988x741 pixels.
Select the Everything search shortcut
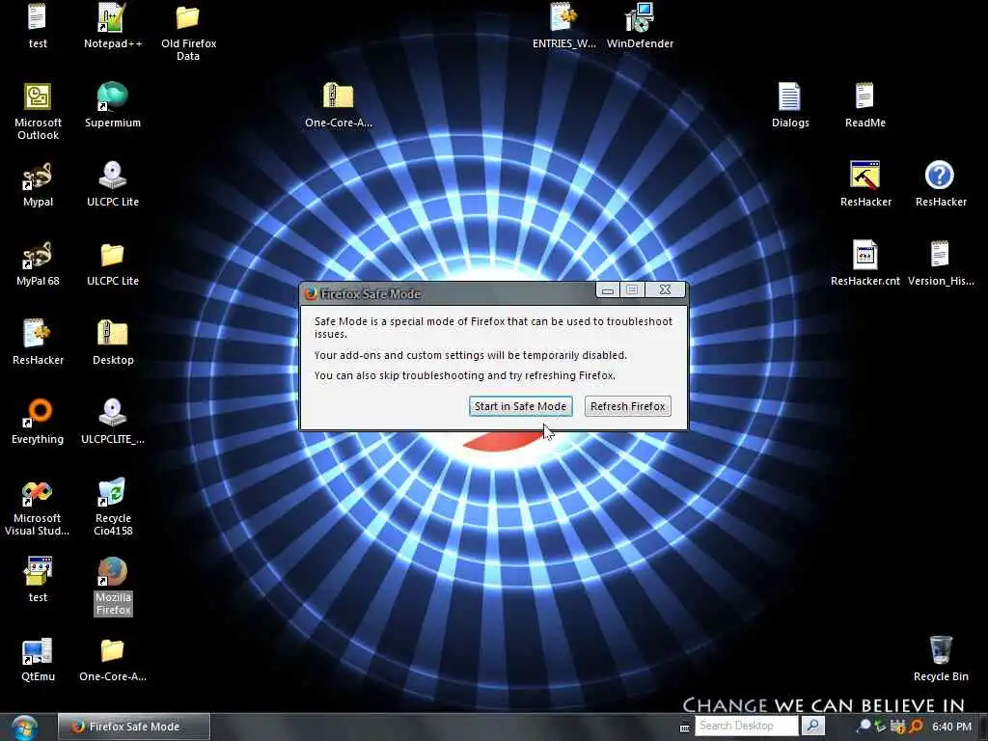tap(38, 422)
